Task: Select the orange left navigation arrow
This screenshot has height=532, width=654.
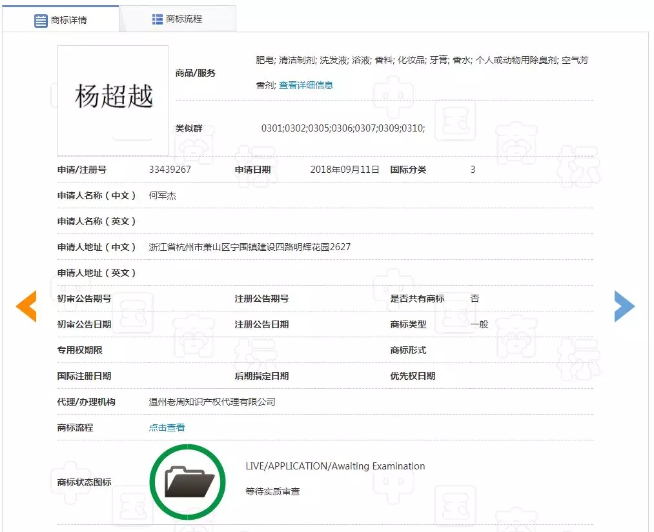Action: pos(26,306)
